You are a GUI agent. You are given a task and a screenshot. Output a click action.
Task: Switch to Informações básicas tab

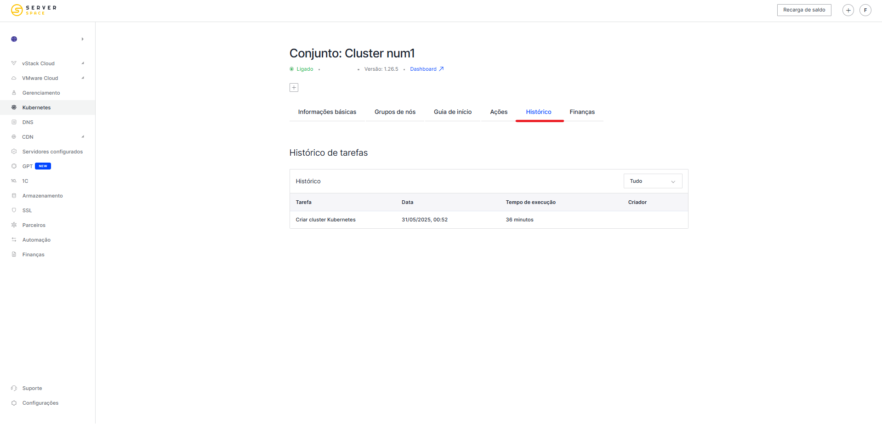pos(327,112)
